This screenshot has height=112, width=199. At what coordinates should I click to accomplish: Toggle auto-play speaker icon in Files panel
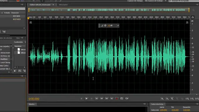pyautogui.click(x=4, y=32)
